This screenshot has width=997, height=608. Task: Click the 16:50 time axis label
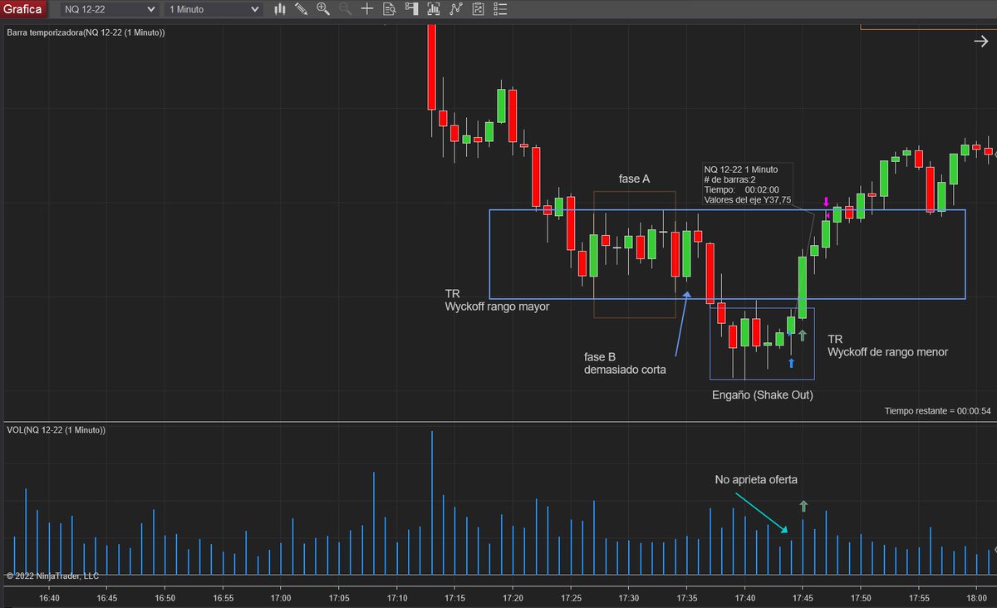[165, 597]
